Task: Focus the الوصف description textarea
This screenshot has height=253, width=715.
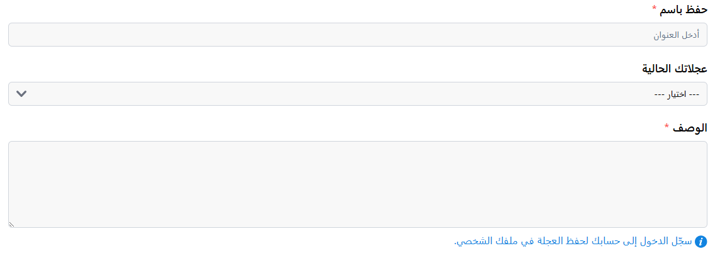Action: (x=357, y=184)
